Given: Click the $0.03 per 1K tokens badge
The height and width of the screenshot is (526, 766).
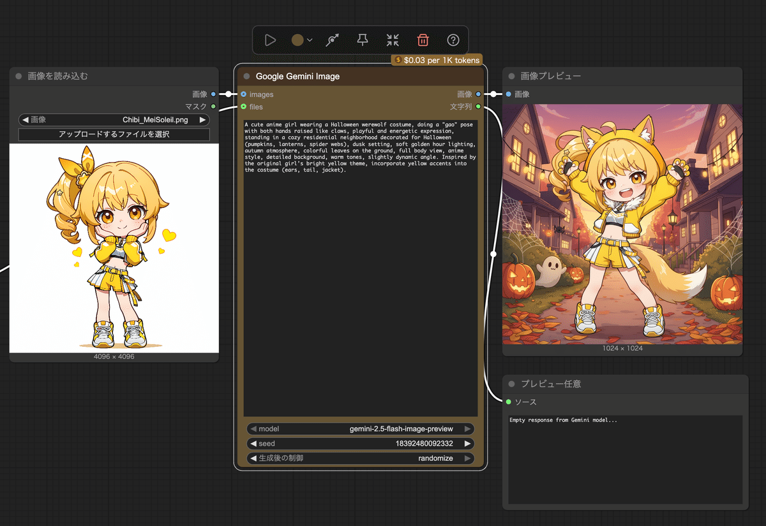Looking at the screenshot, I should [x=437, y=59].
